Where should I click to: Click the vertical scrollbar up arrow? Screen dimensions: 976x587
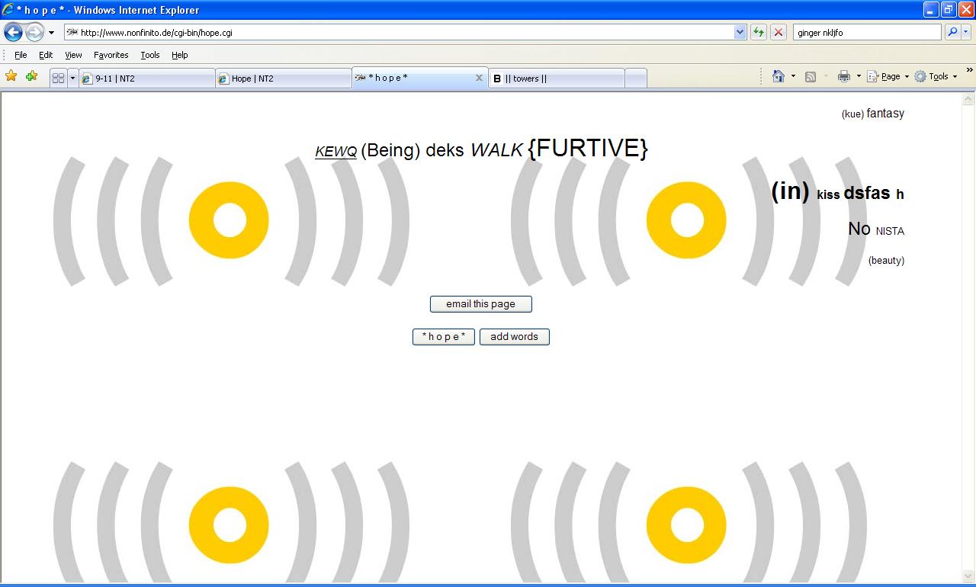tap(968, 99)
